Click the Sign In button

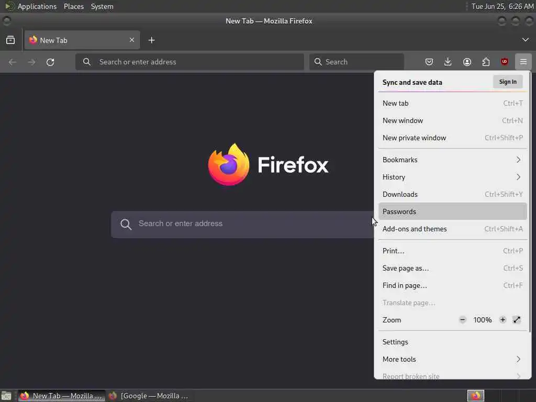508,82
